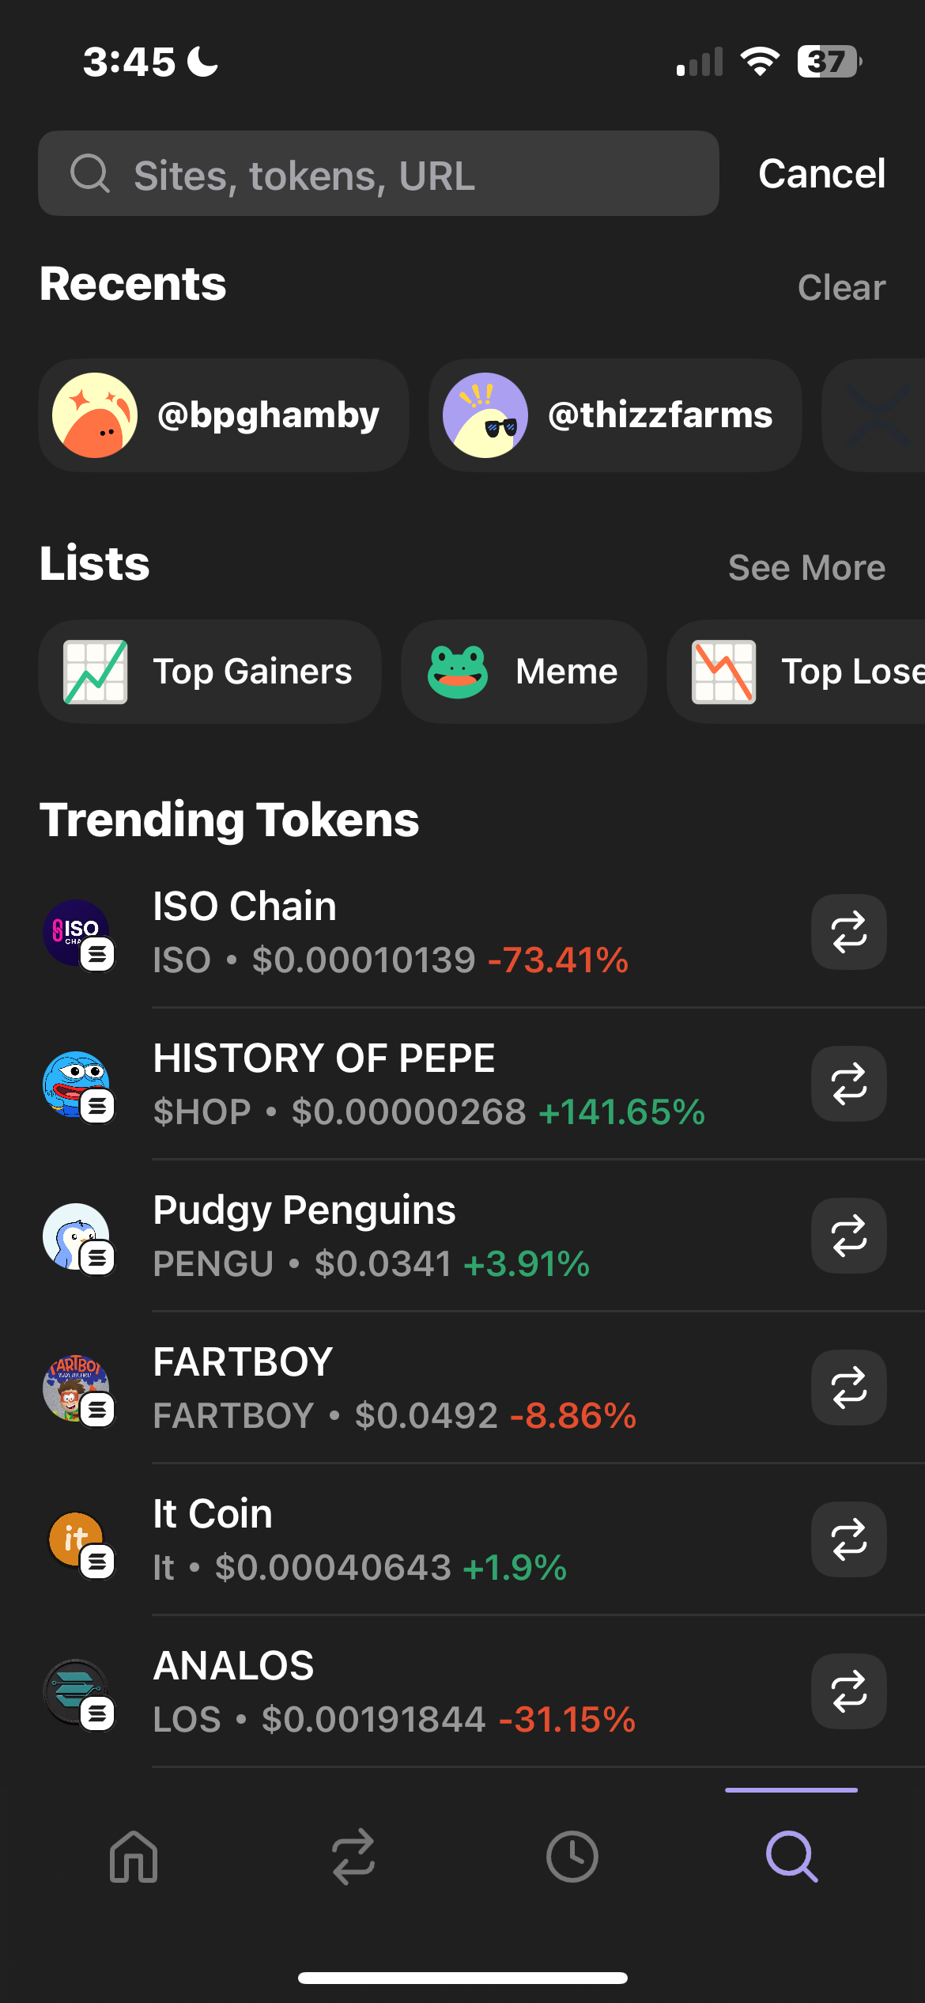Image resolution: width=925 pixels, height=2003 pixels.
Task: Tap swap icon beside HISTORY OF PEPE
Action: (x=848, y=1084)
